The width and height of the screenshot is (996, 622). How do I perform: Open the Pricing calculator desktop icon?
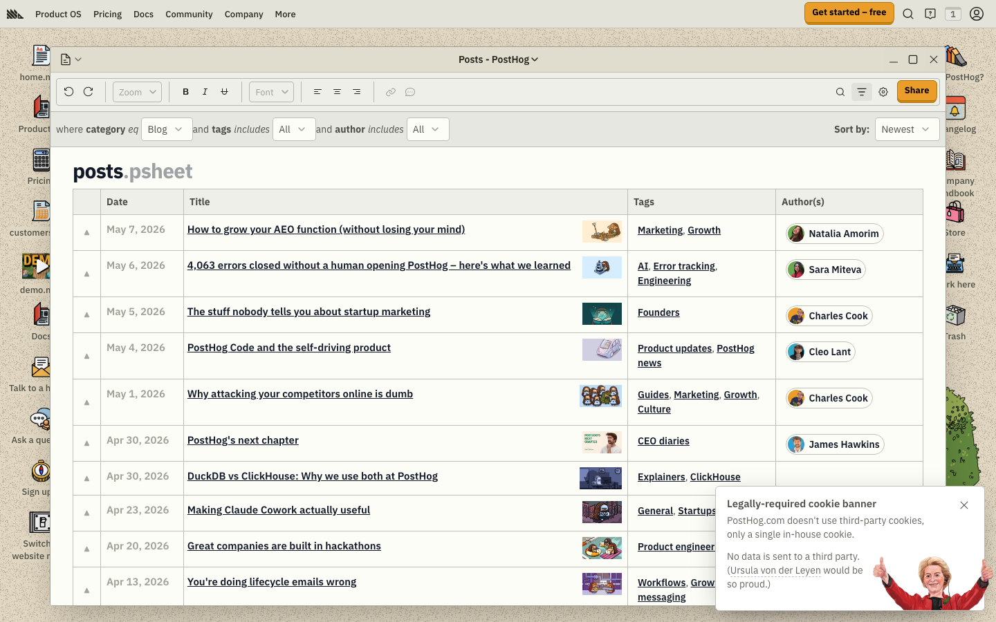tap(39, 167)
